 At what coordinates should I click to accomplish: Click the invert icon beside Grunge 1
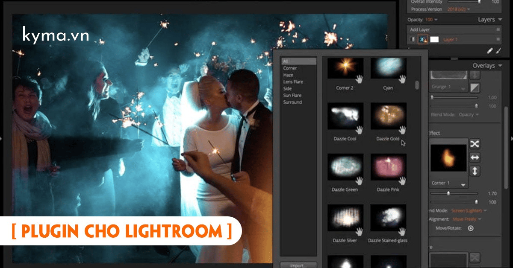pos(475,87)
